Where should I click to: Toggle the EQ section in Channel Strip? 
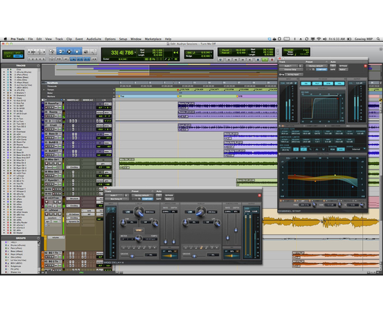(x=306, y=83)
